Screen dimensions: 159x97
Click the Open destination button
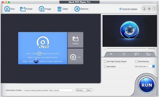pyautogui.click(x=89, y=90)
